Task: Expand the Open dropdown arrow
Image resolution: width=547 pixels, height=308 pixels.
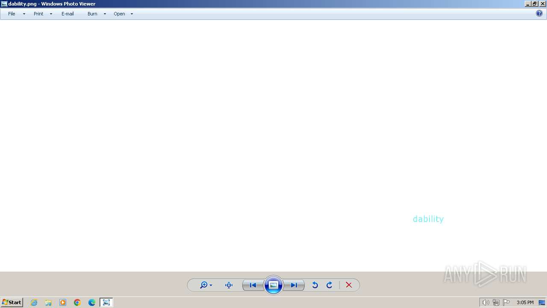Action: pyautogui.click(x=132, y=14)
